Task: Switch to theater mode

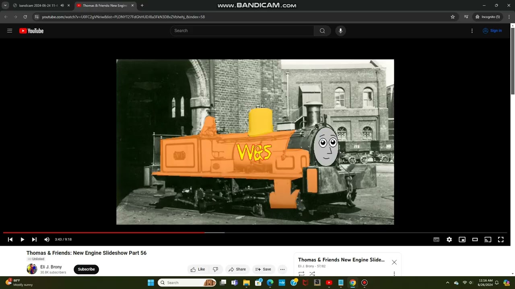Action: click(475, 240)
